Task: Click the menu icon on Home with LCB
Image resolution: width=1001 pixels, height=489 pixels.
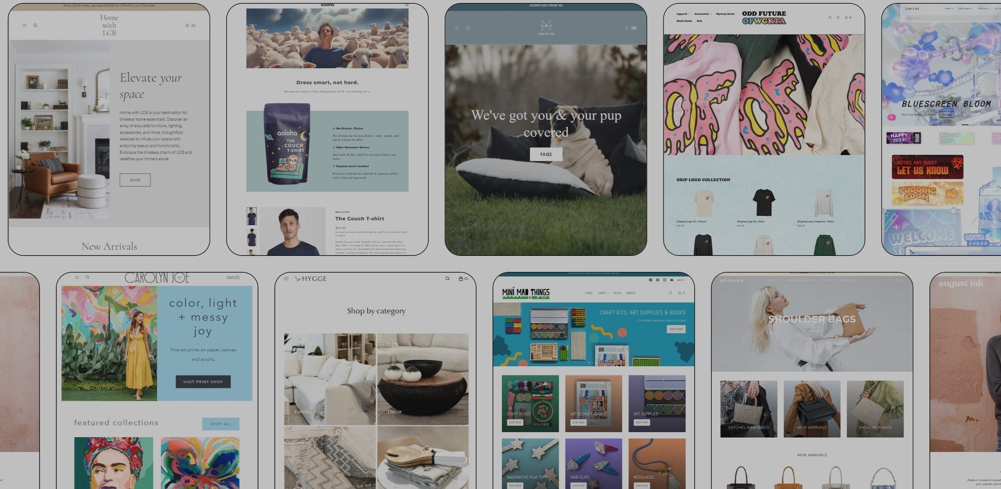Action: (24, 25)
